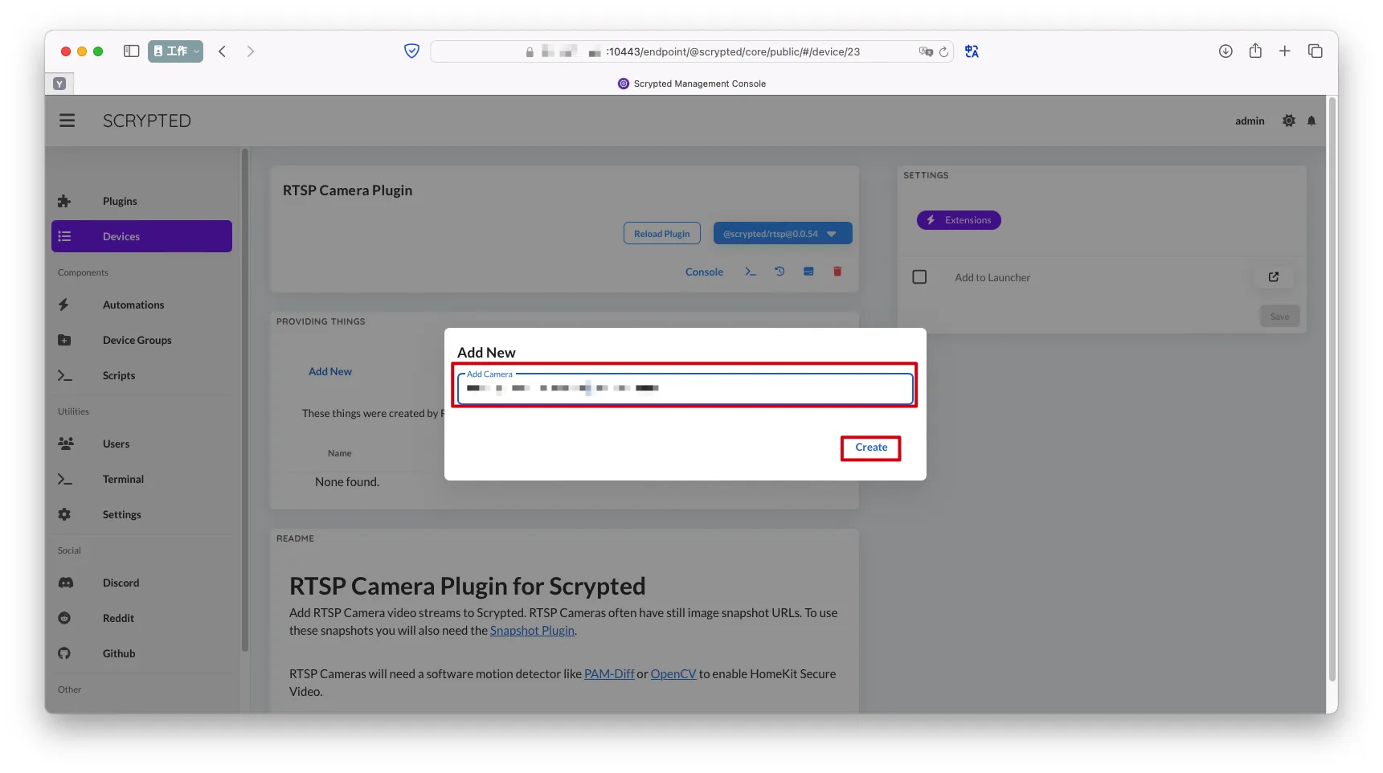Open the plugin terminal prompt icon
This screenshot has width=1383, height=773.
[x=751, y=272]
